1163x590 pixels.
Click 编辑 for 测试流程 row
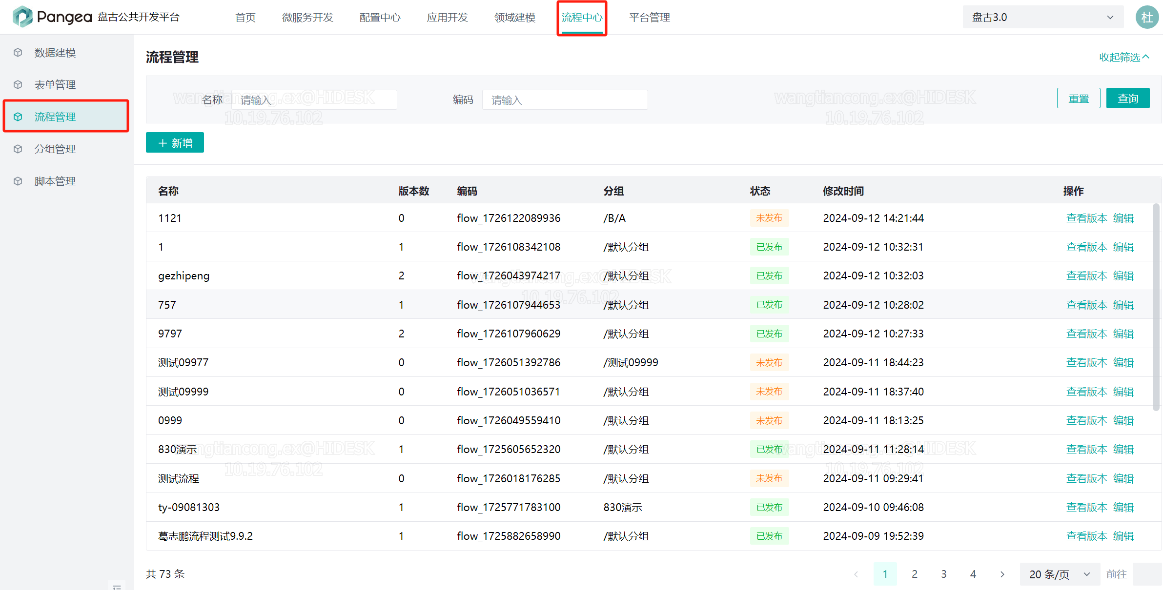pyautogui.click(x=1123, y=478)
